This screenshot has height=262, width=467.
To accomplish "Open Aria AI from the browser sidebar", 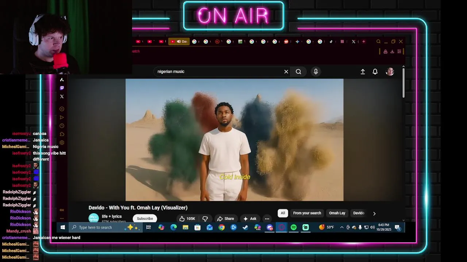I will coord(62,80).
